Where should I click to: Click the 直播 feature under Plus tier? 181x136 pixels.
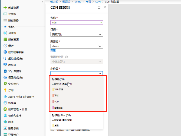[x=57, y=125]
